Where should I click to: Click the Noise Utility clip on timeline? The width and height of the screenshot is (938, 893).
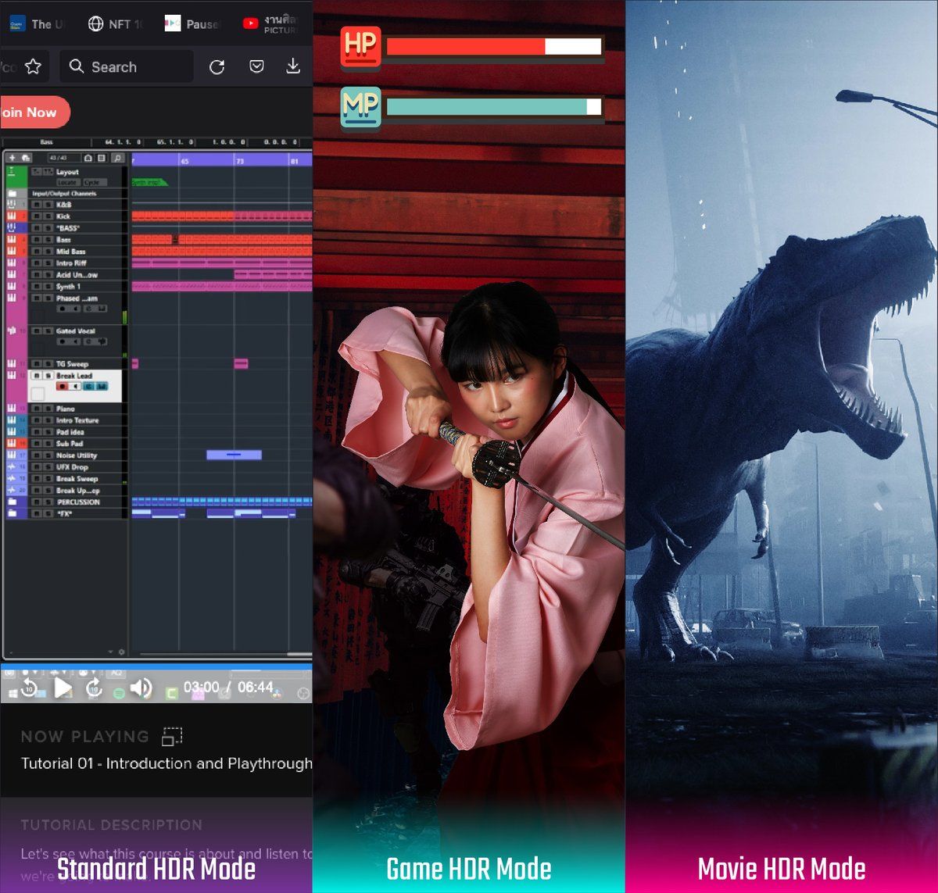coord(234,455)
